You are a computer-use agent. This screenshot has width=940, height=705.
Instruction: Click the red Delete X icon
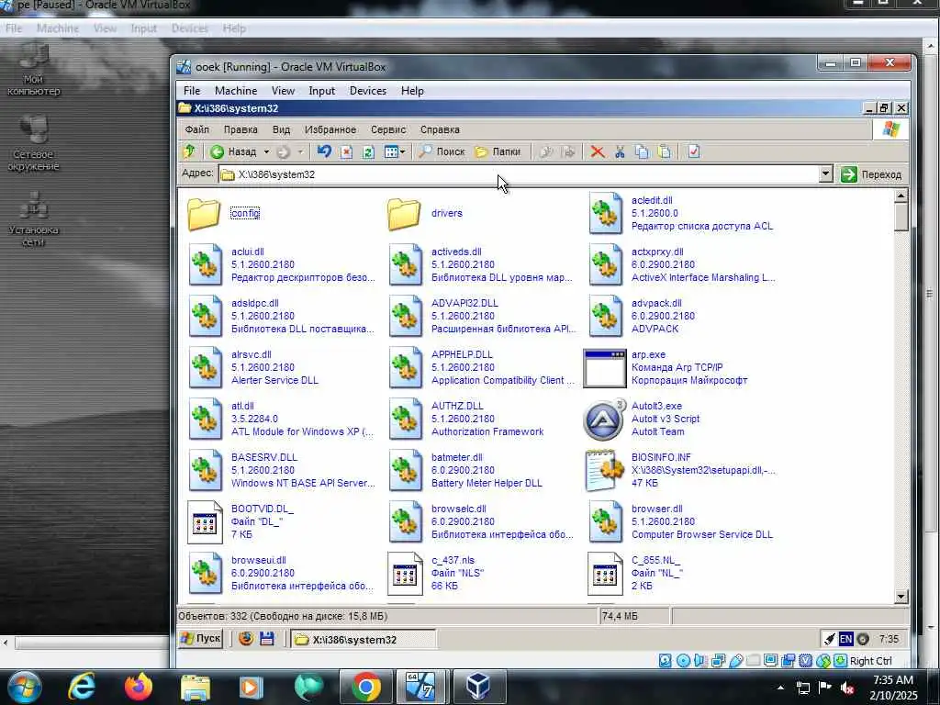(597, 151)
